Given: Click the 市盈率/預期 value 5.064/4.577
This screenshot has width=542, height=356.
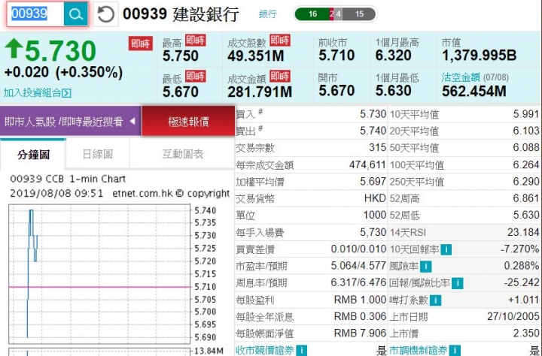Looking at the screenshot, I should 358,266.
